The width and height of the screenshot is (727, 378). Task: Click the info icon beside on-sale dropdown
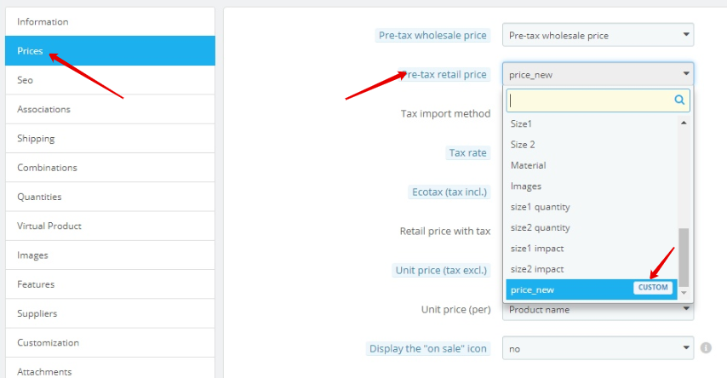706,348
